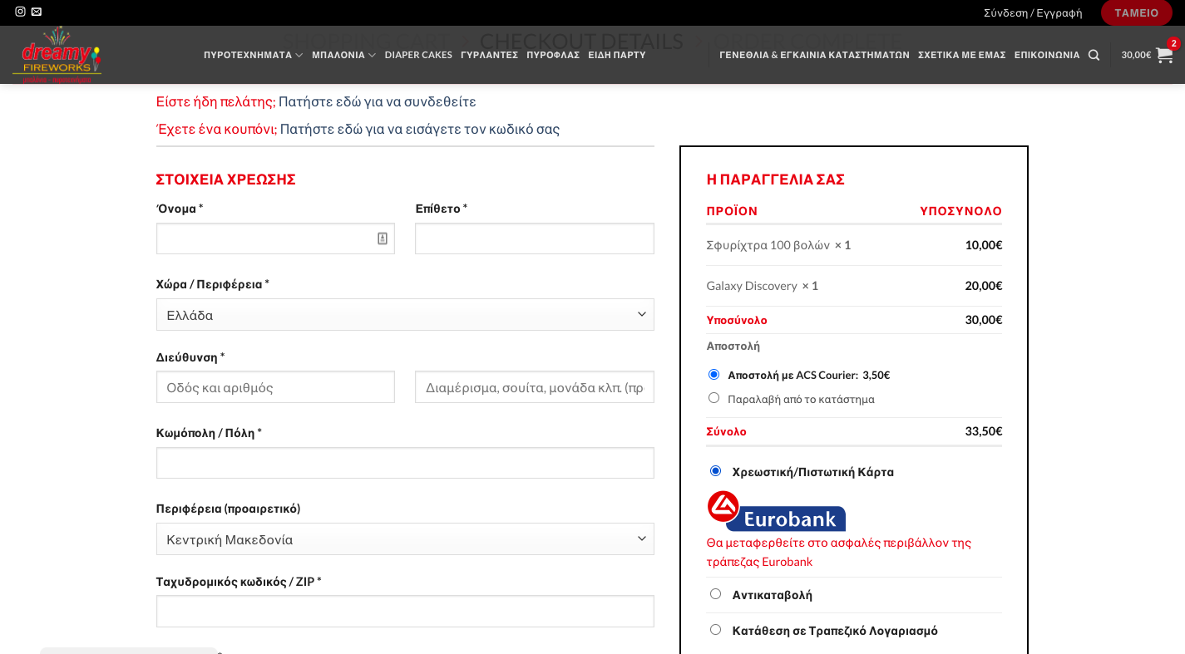The height and width of the screenshot is (654, 1185).
Task: Open the shopping cart icon
Action: tap(1163, 55)
